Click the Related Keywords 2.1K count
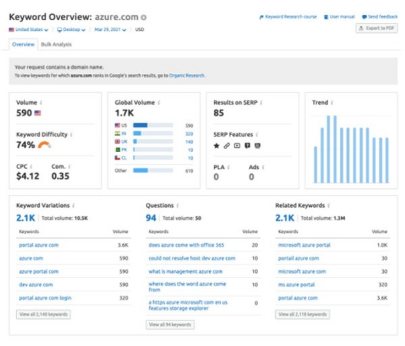The image size is (405, 346). point(285,218)
